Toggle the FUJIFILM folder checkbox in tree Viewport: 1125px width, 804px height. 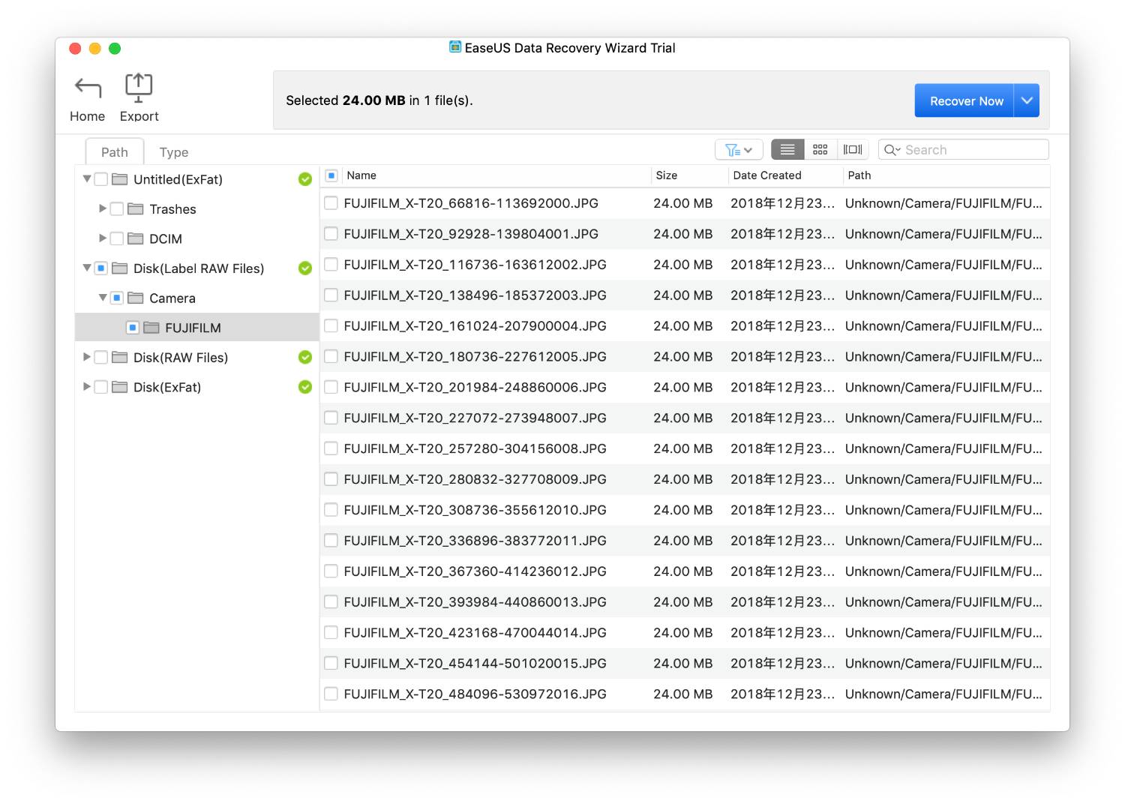[133, 328]
